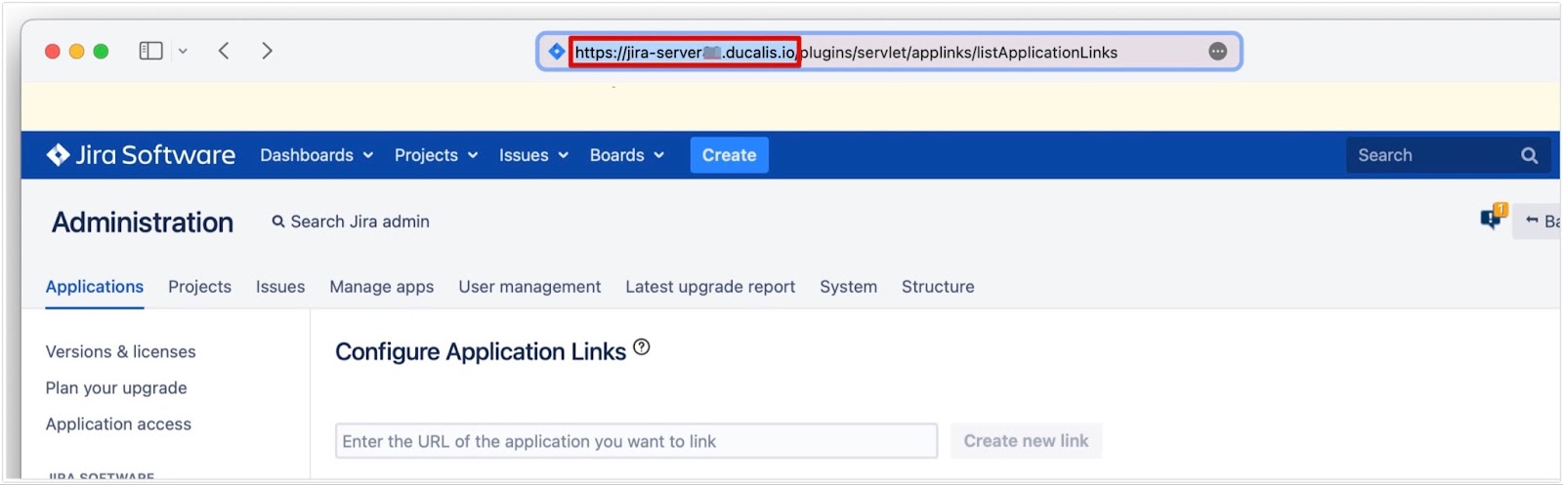
Task: Switch to the Applications admin tab
Action: click(x=95, y=287)
